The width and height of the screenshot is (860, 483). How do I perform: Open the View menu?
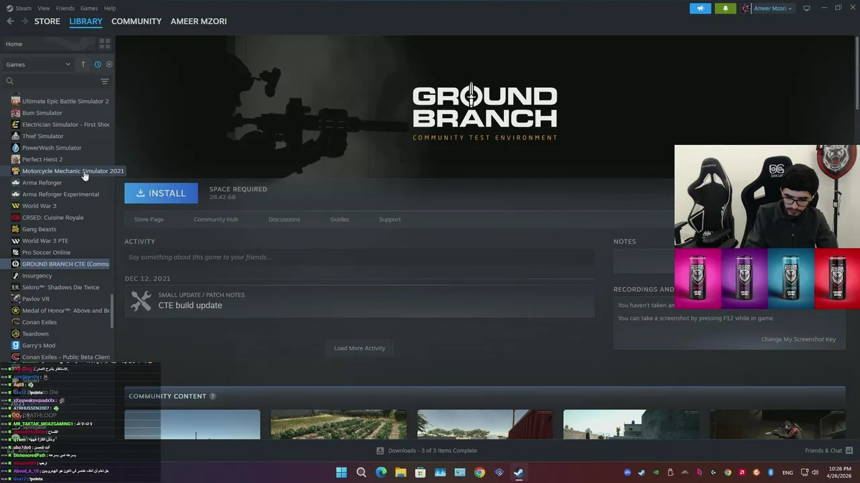(44, 8)
